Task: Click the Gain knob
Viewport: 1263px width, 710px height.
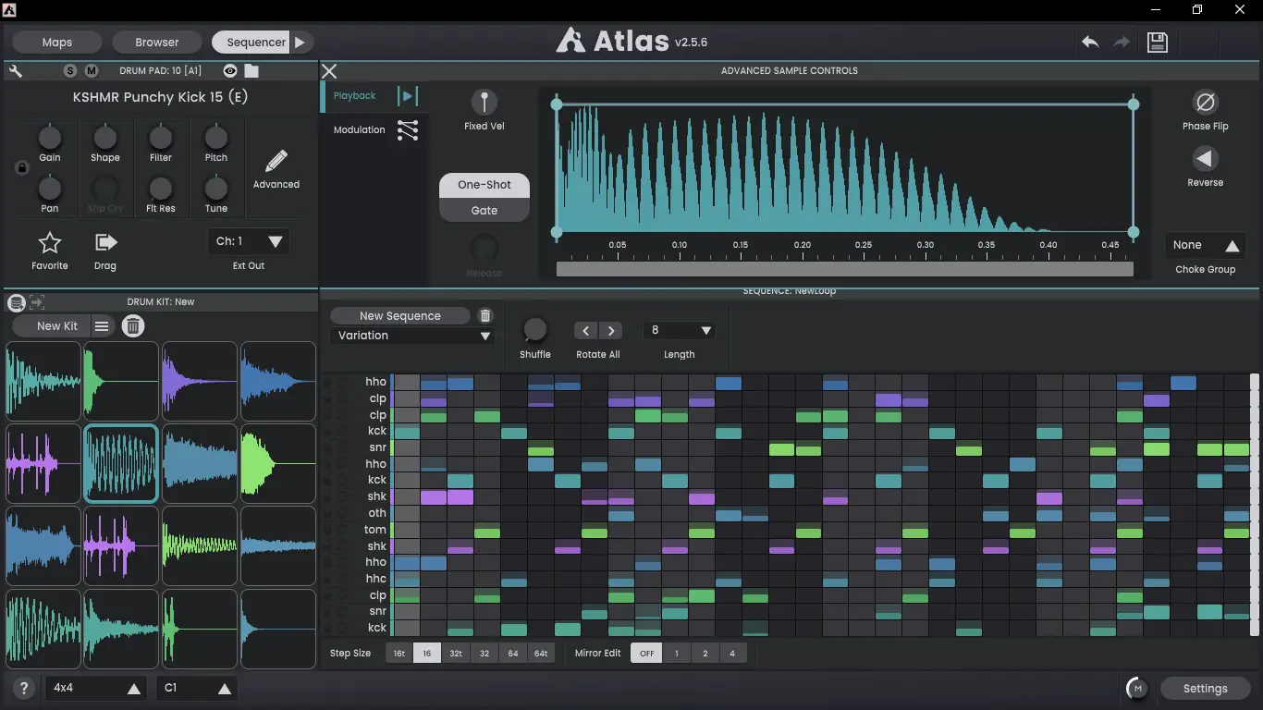Action: (50, 138)
